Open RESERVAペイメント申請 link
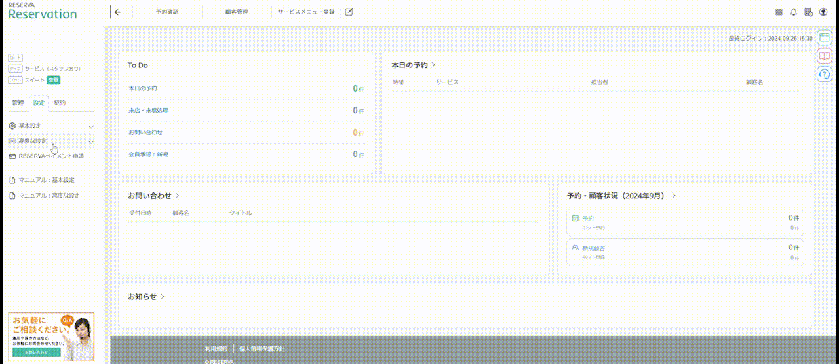The image size is (839, 364). pyautogui.click(x=51, y=156)
